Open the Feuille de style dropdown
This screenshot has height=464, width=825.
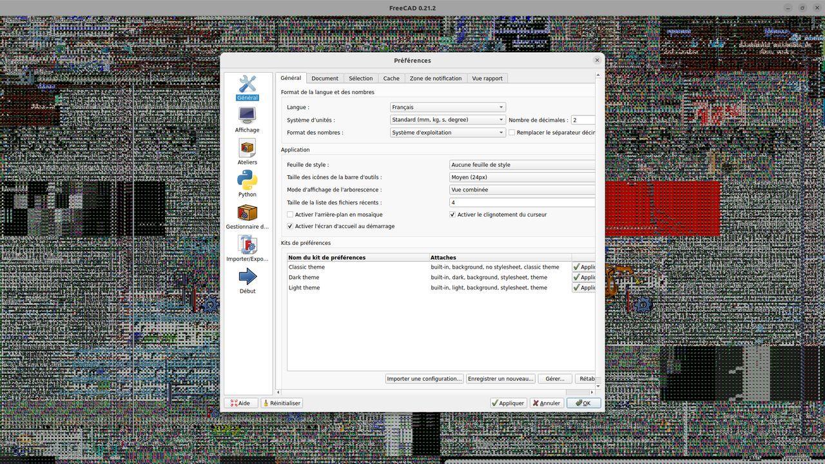click(522, 165)
